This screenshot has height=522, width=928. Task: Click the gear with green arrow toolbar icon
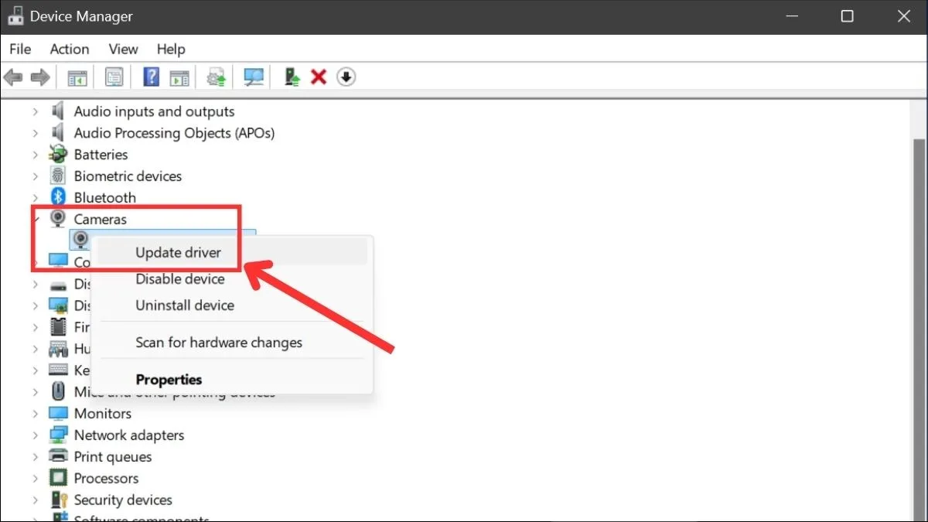point(217,77)
